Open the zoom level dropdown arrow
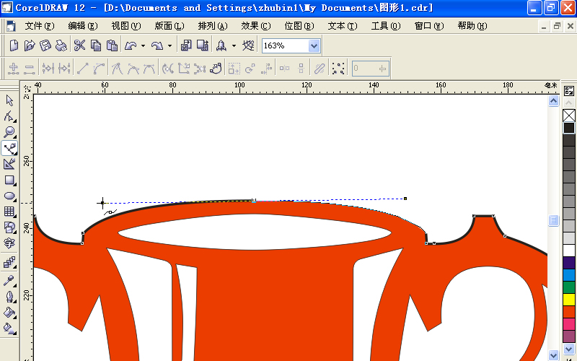The image size is (577, 361). pos(314,45)
